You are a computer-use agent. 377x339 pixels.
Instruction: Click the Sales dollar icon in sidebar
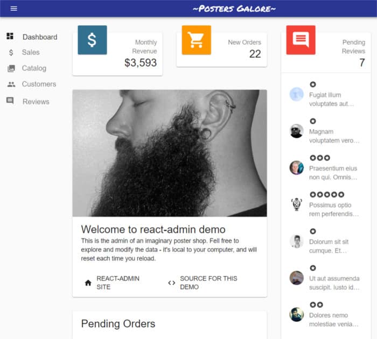tap(11, 52)
